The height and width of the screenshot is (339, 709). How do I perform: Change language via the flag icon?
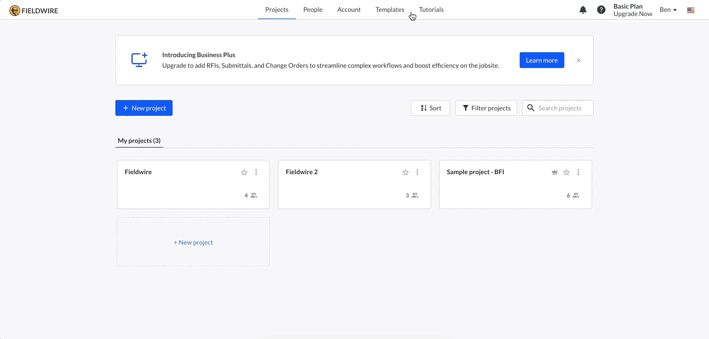[x=691, y=10]
